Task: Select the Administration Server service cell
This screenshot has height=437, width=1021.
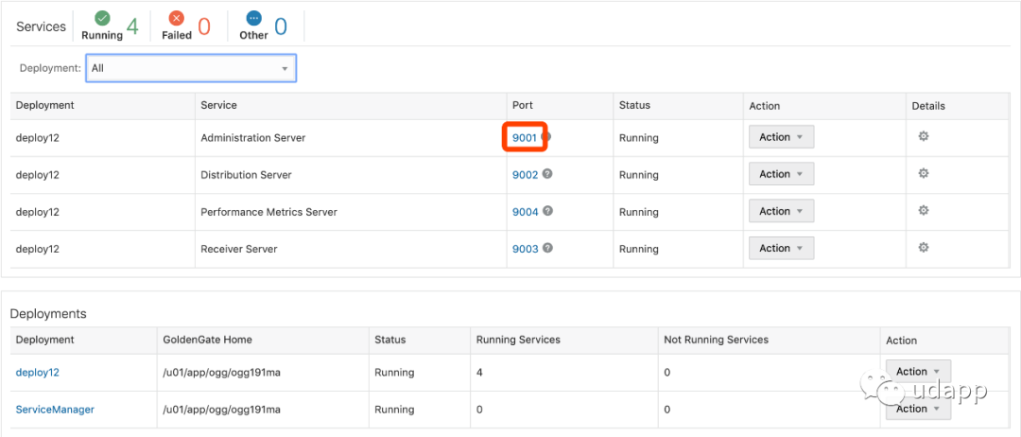Action: coord(351,138)
